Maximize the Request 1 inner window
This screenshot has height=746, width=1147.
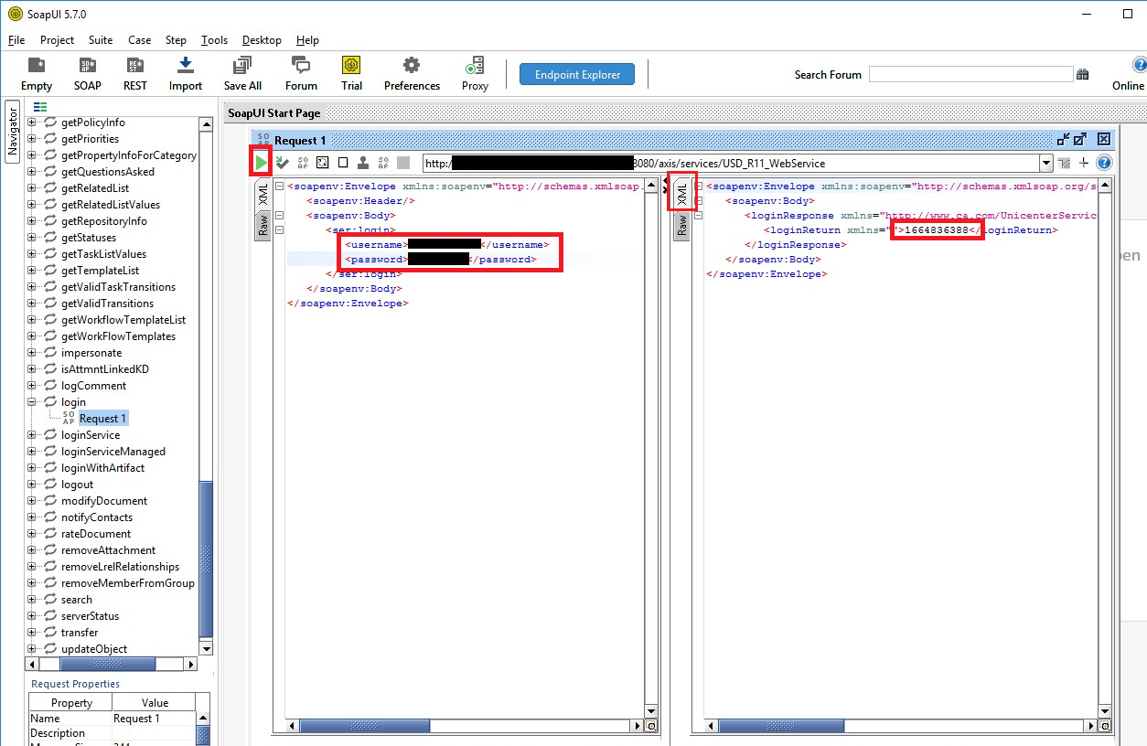pyautogui.click(x=1080, y=140)
